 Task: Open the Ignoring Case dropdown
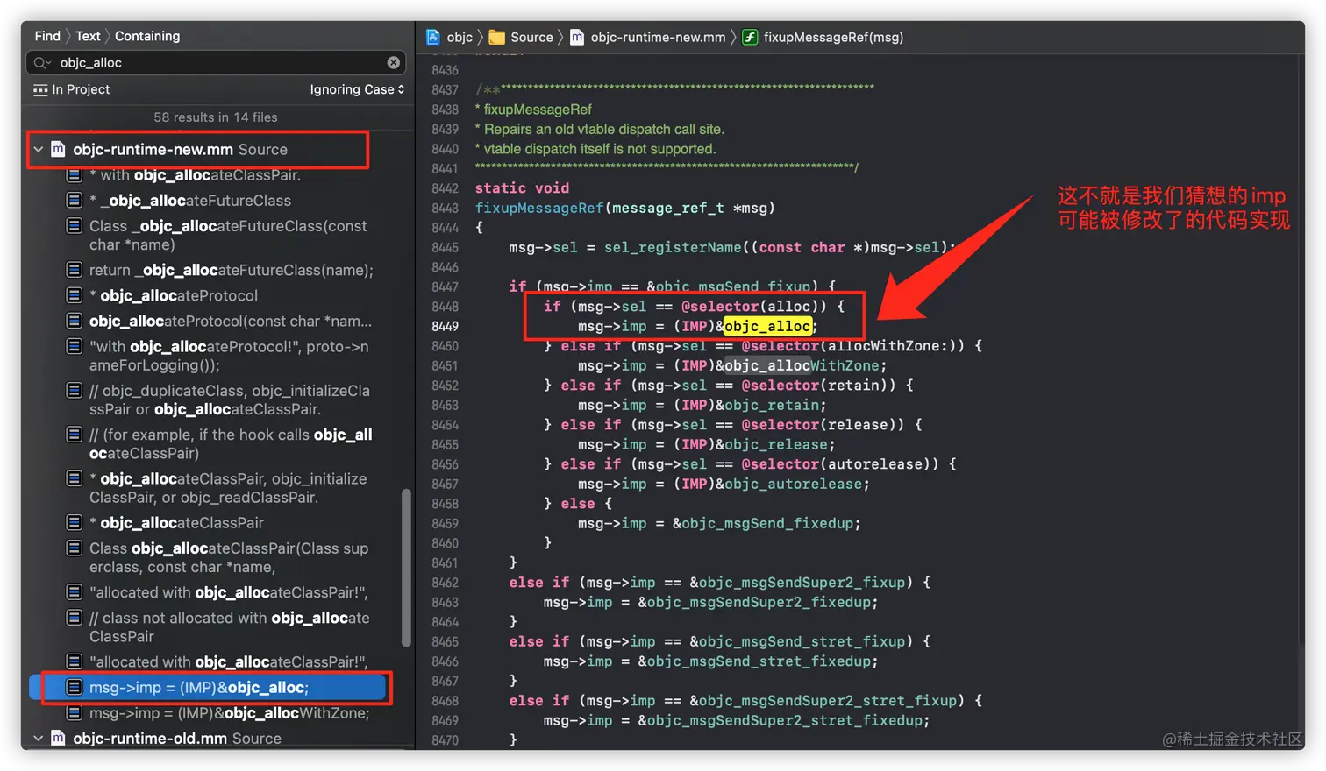(357, 89)
